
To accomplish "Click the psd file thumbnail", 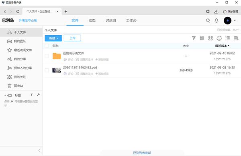I will pos(57,70).
